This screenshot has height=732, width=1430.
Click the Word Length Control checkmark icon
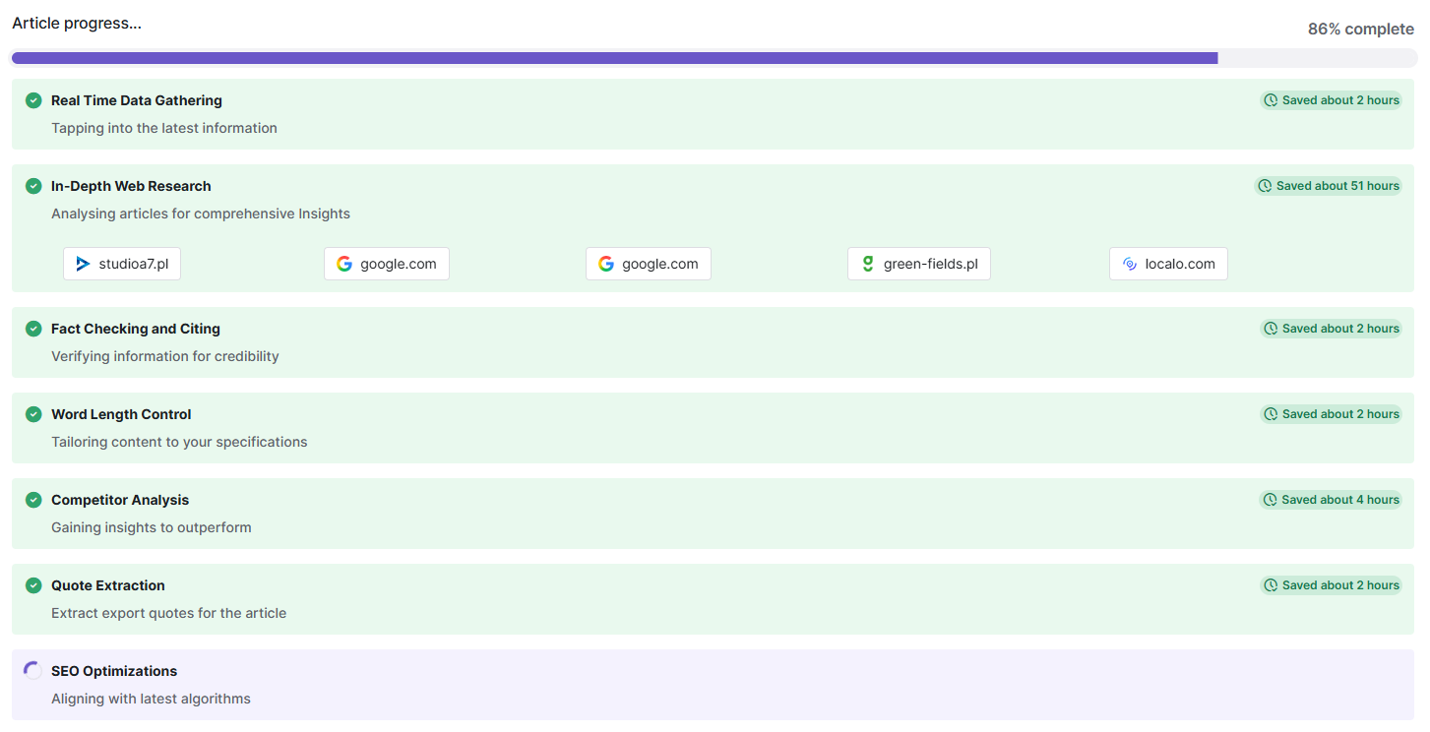(33, 414)
